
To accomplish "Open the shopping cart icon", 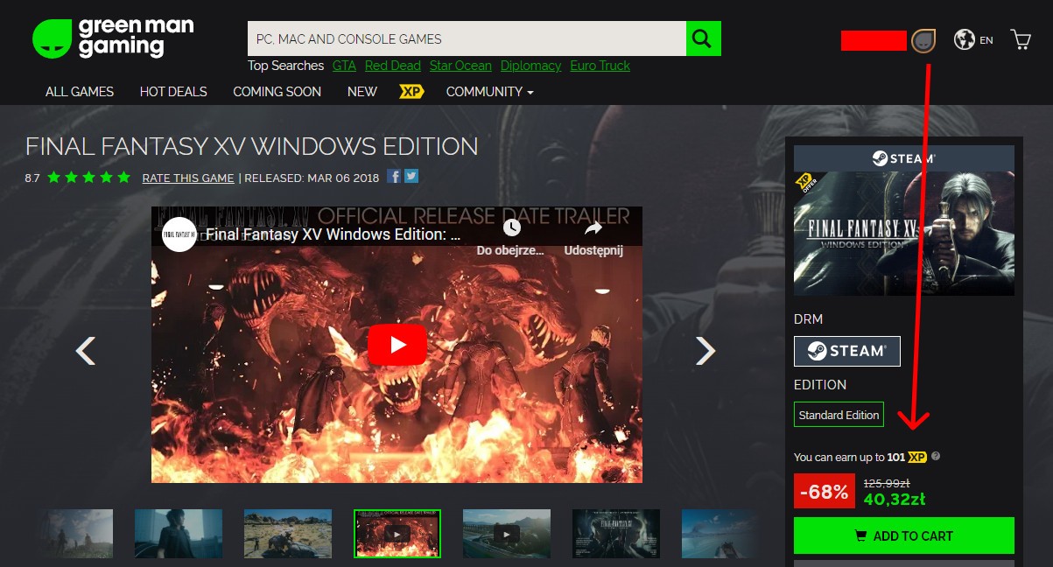I will tap(1021, 39).
